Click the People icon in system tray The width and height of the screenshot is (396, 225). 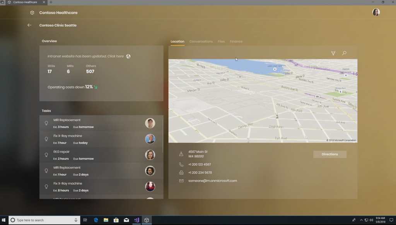(x=354, y=220)
